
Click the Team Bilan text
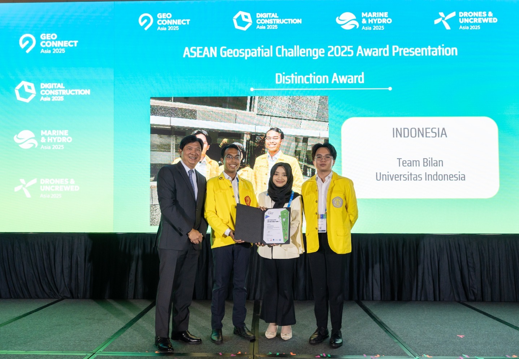[420, 163]
